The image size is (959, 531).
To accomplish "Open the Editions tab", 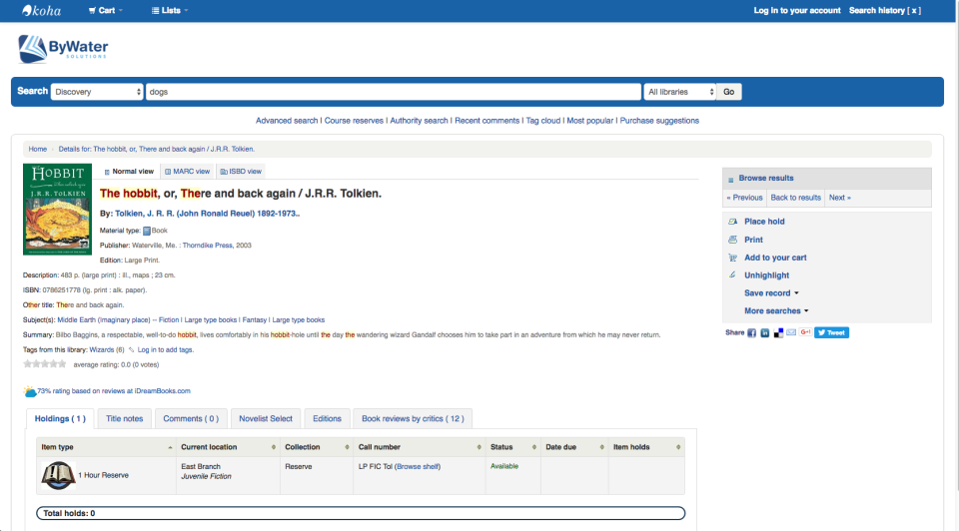I will (328, 418).
